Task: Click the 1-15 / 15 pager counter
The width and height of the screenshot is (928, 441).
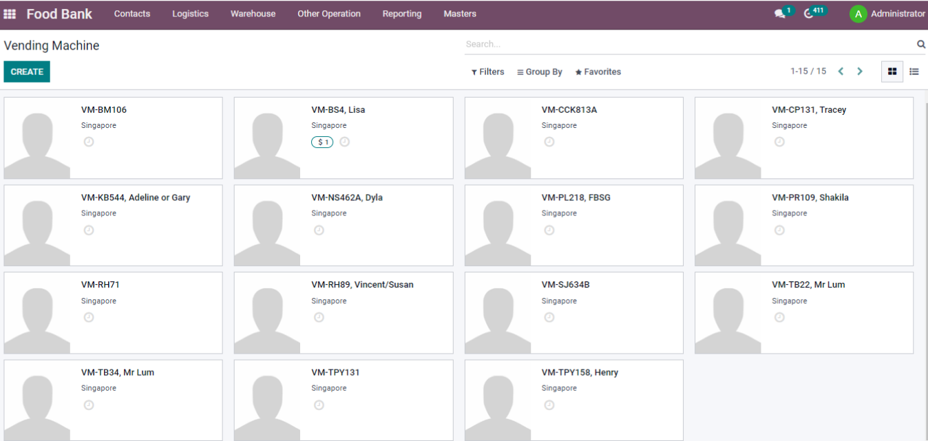Action: click(808, 72)
